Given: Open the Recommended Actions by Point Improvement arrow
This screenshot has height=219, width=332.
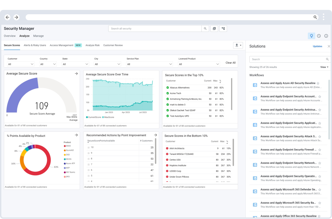Looking at the screenshot, I should tap(155, 135).
